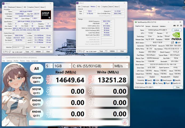Click GPU-Z title bar app icon
Viewport: 185px width, 128px height.
(x=136, y=22)
